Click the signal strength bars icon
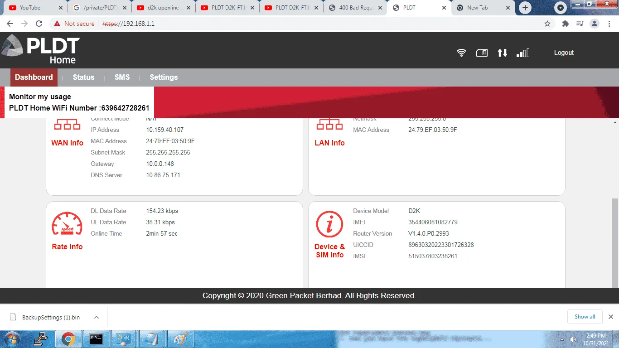This screenshot has height=348, width=619. (523, 53)
